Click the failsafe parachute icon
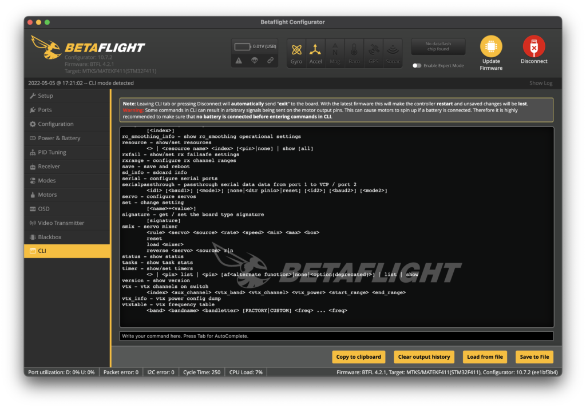This screenshot has width=586, height=408. click(255, 61)
